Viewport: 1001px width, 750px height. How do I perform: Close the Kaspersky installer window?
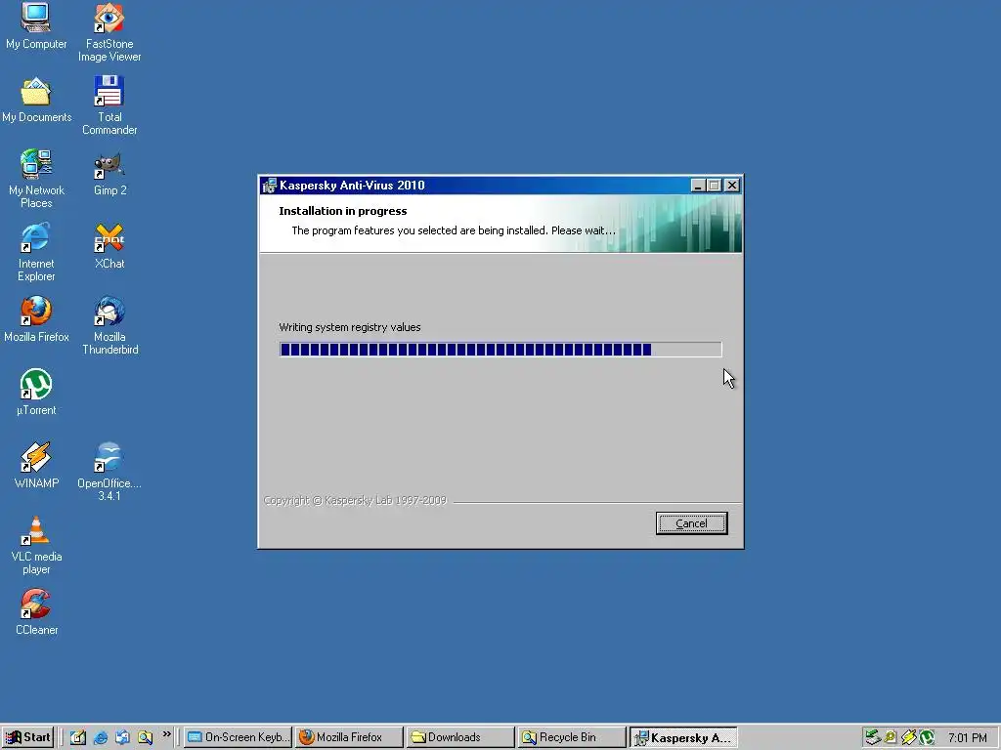732,186
